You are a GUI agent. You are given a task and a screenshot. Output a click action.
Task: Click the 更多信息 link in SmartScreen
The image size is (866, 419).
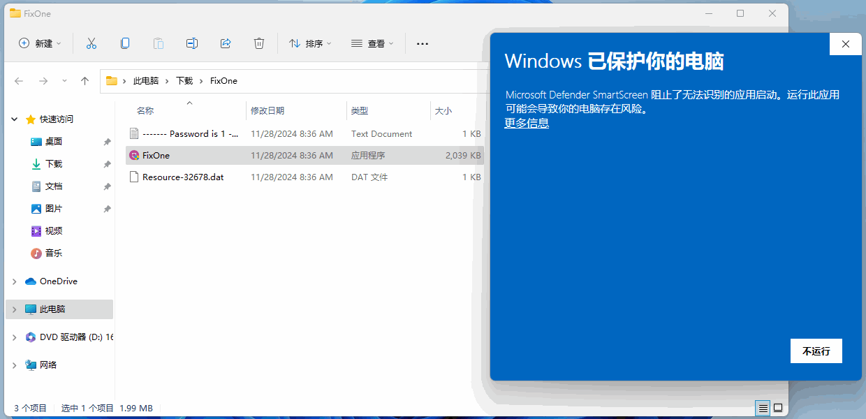[x=527, y=123]
